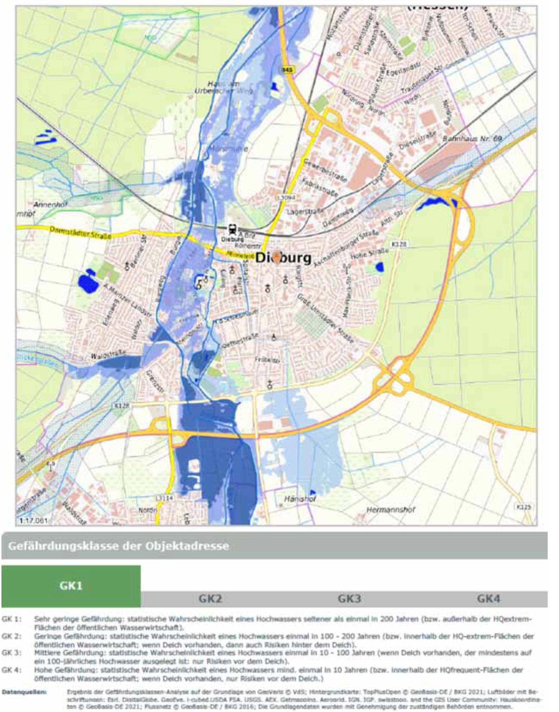The width and height of the screenshot is (559, 712).
Task: Click the yellow B45 route shield
Action: tap(289, 70)
